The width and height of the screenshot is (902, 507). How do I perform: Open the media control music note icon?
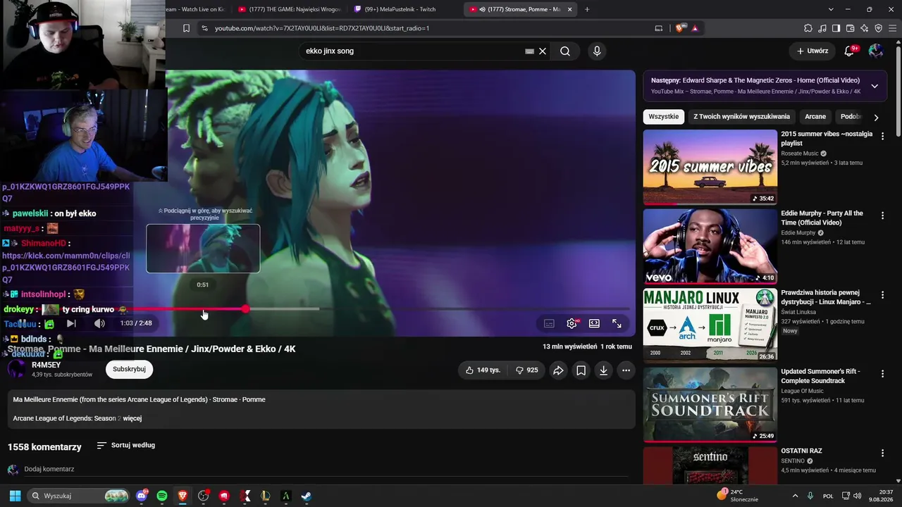(x=822, y=28)
